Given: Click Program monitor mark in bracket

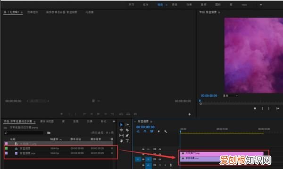Looking at the screenshot, I should [262, 108].
